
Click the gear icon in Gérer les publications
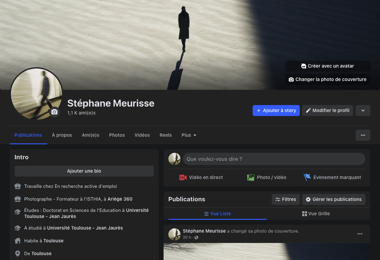tap(308, 199)
